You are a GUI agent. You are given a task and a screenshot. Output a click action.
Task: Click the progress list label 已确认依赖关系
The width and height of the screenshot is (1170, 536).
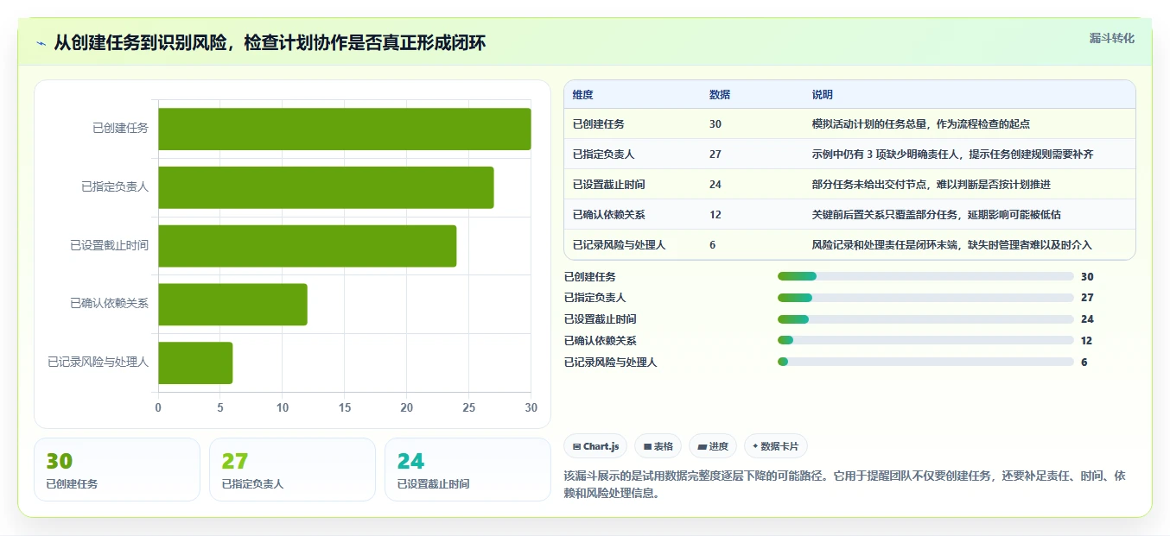click(x=600, y=341)
